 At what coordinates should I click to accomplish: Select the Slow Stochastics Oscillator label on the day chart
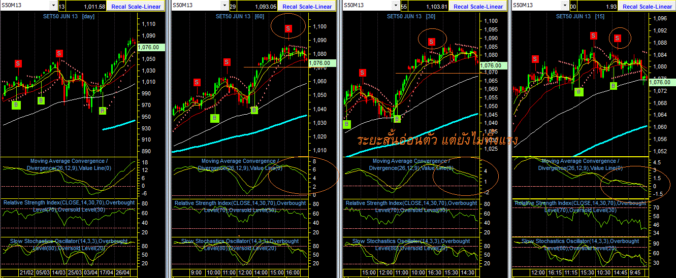coord(70,244)
